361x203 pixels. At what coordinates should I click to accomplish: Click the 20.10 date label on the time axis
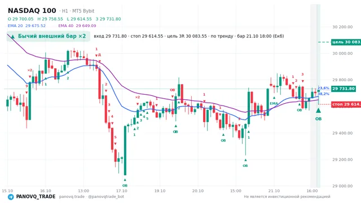pyautogui.click(x=198, y=191)
